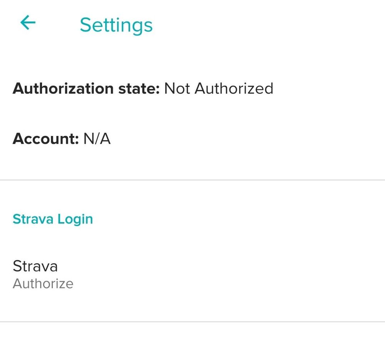Tap Authorize under Strava

43,284
